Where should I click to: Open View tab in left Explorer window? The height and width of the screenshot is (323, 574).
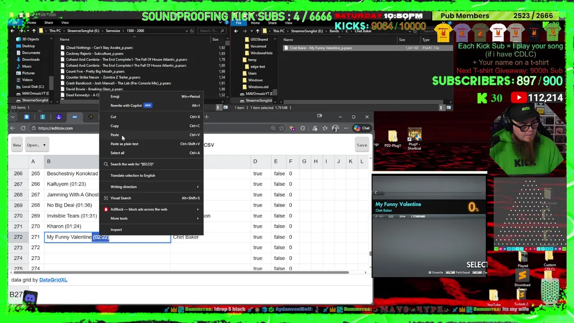(x=65, y=23)
